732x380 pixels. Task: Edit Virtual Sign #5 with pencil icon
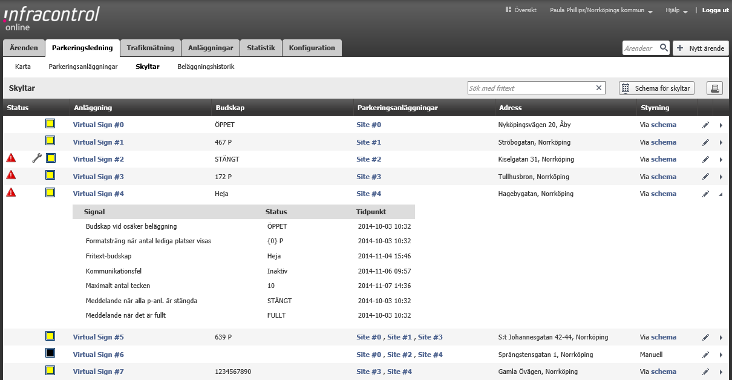[705, 338]
